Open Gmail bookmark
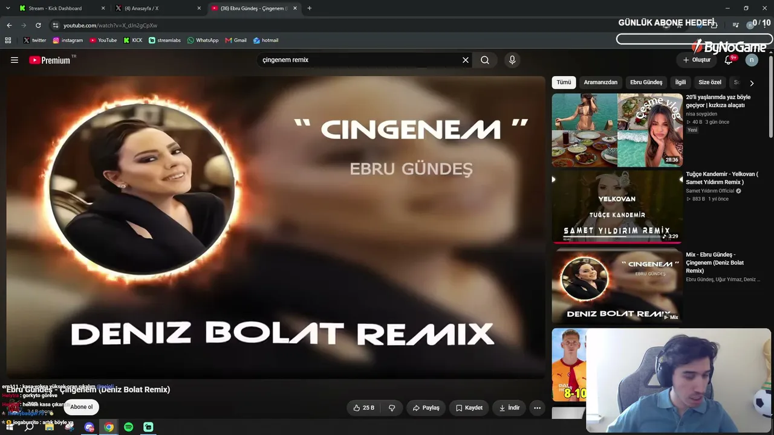Image resolution: width=774 pixels, height=435 pixels. [236, 40]
